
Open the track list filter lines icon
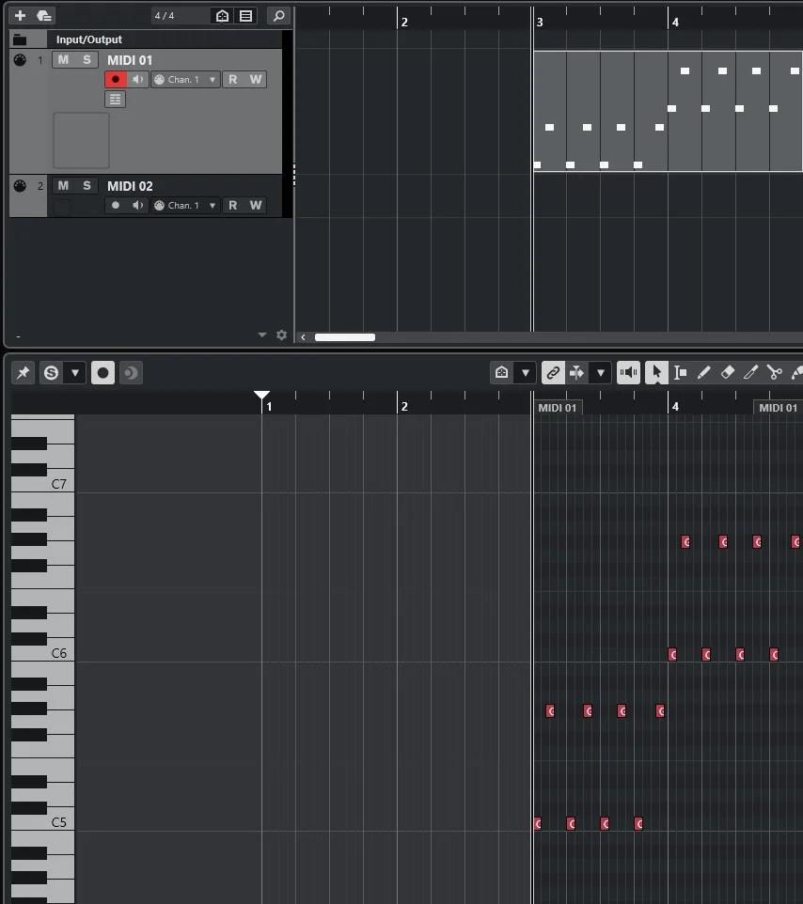(246, 16)
